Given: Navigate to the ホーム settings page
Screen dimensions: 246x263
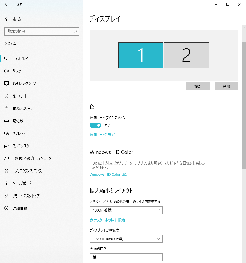Looking at the screenshot, I should [x=16, y=19].
